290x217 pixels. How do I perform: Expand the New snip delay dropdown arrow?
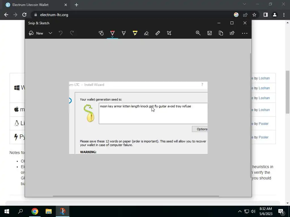50,33
